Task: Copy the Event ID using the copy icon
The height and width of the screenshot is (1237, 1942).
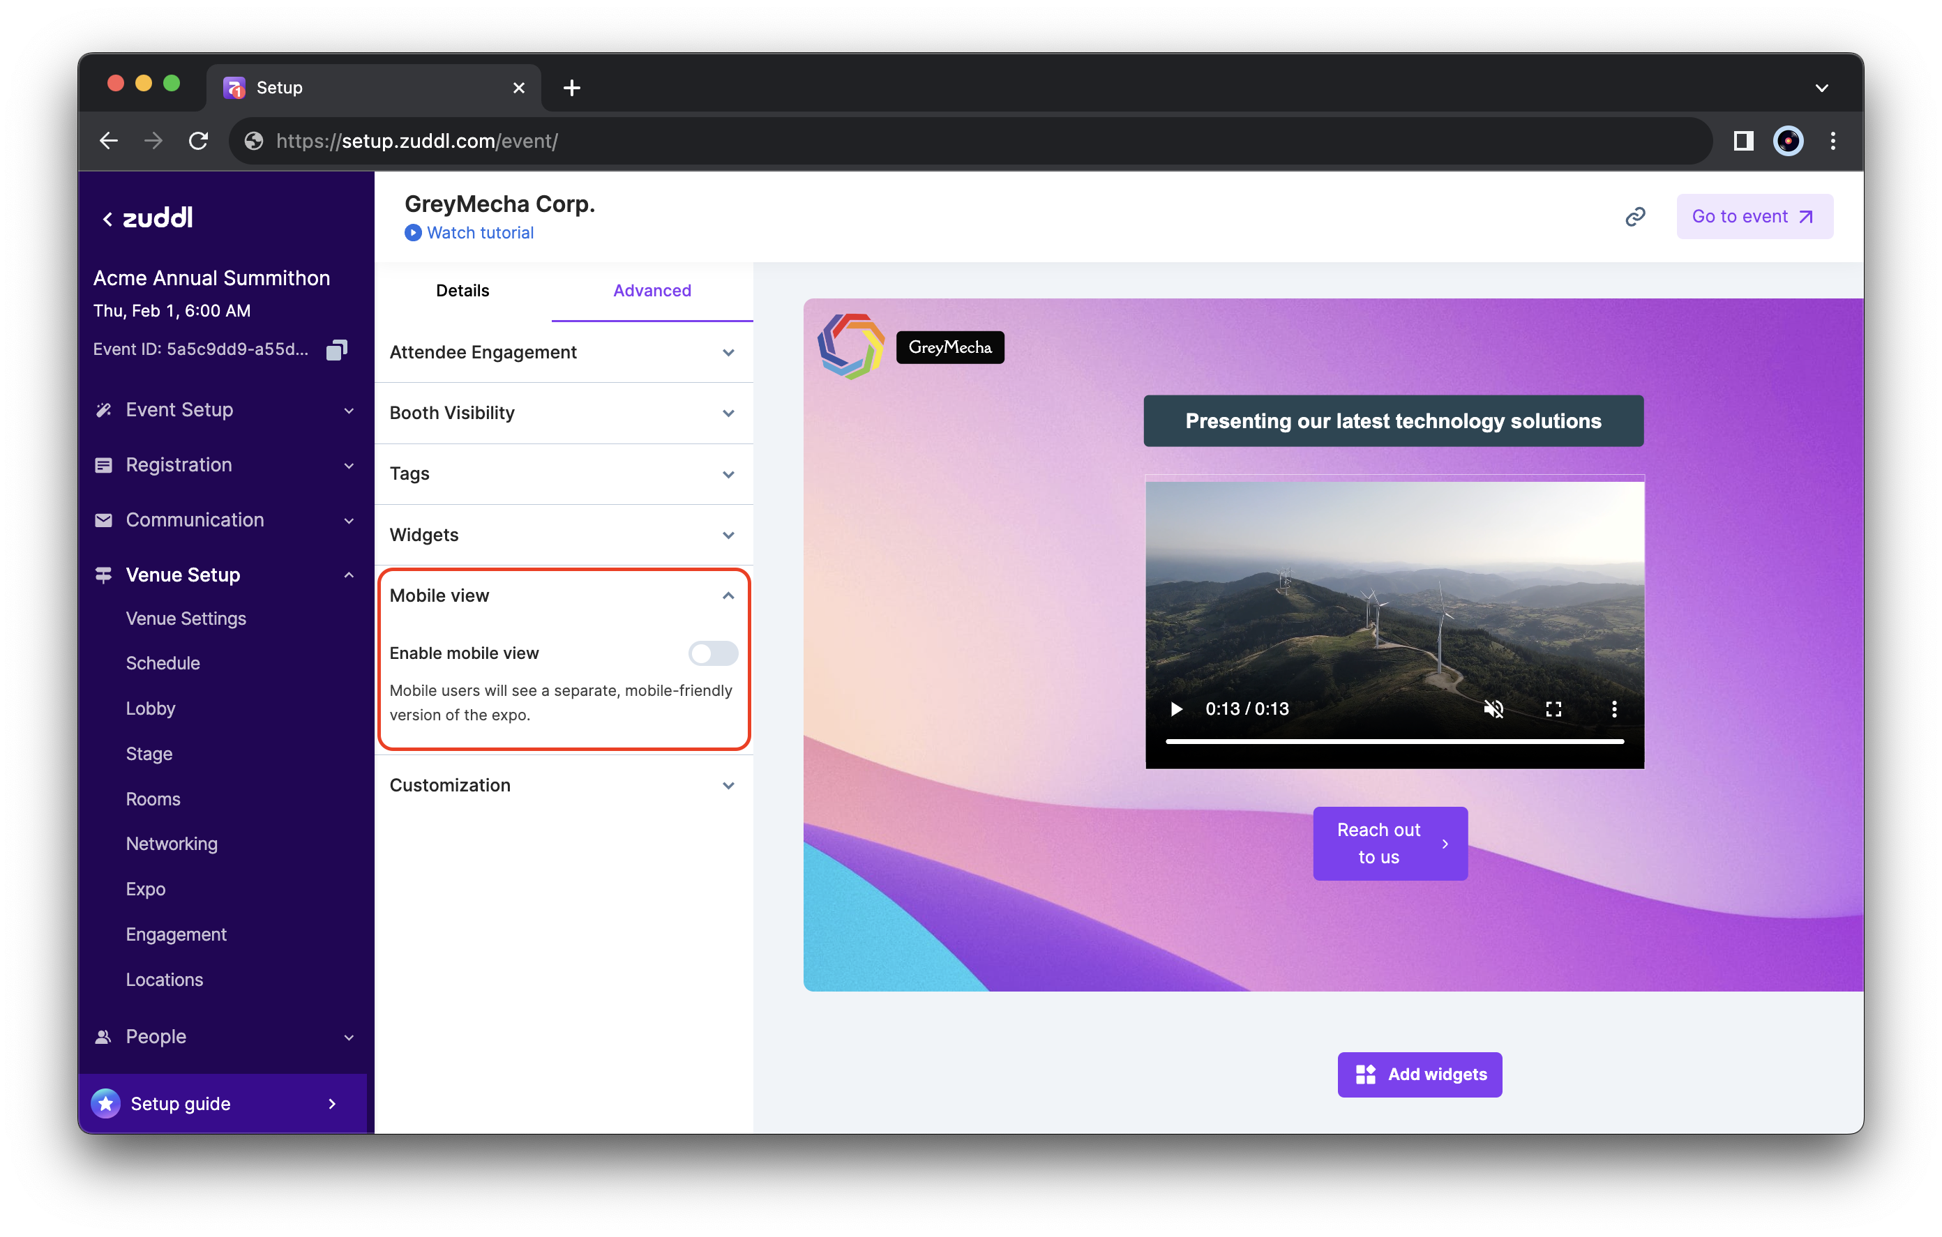Action: pyautogui.click(x=336, y=349)
